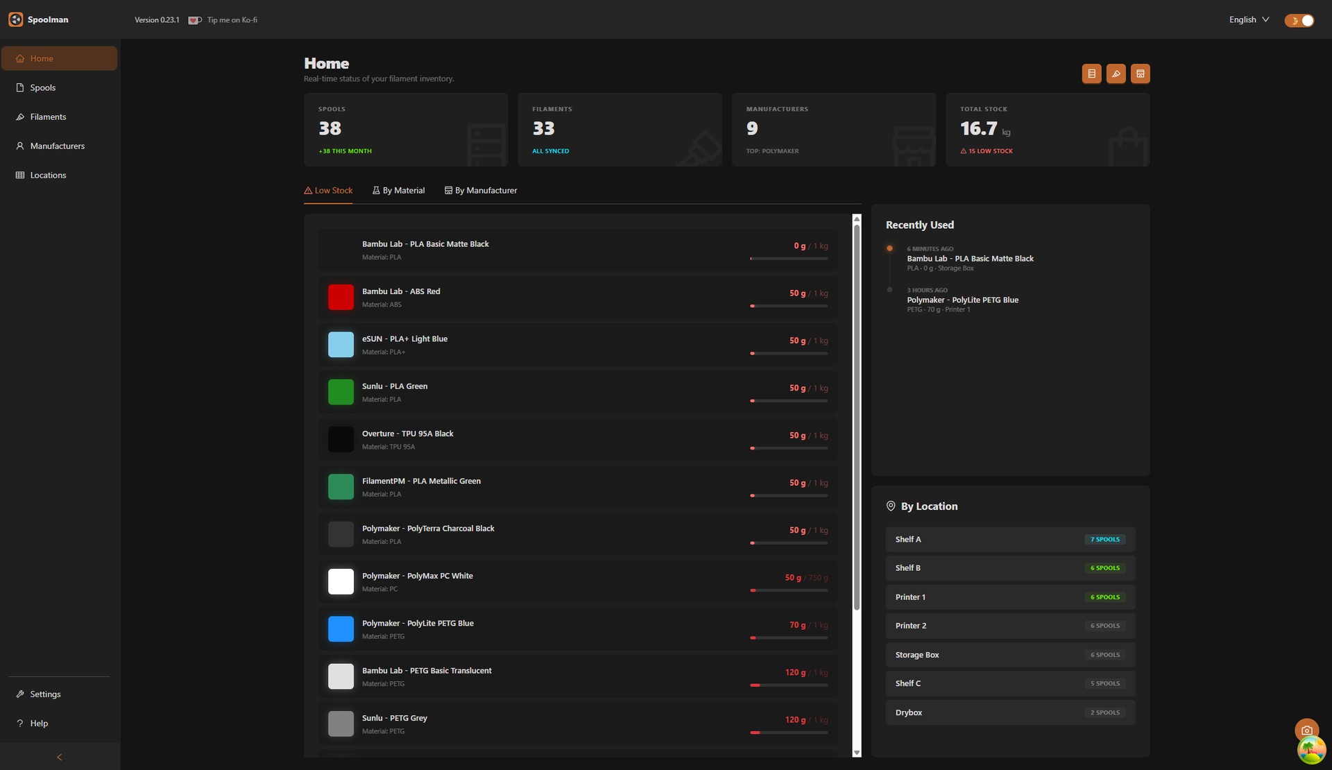The width and height of the screenshot is (1332, 770).
Task: Switch to the By Material tab
Action: pos(399,190)
